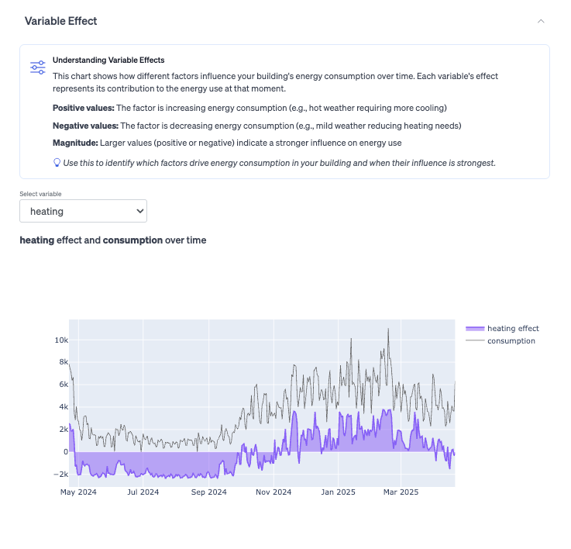Click the Positive values bold label
The image size is (571, 549).
click(84, 108)
